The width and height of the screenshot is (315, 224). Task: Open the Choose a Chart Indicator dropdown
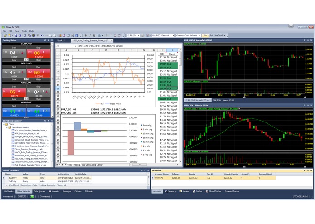pos(200,35)
